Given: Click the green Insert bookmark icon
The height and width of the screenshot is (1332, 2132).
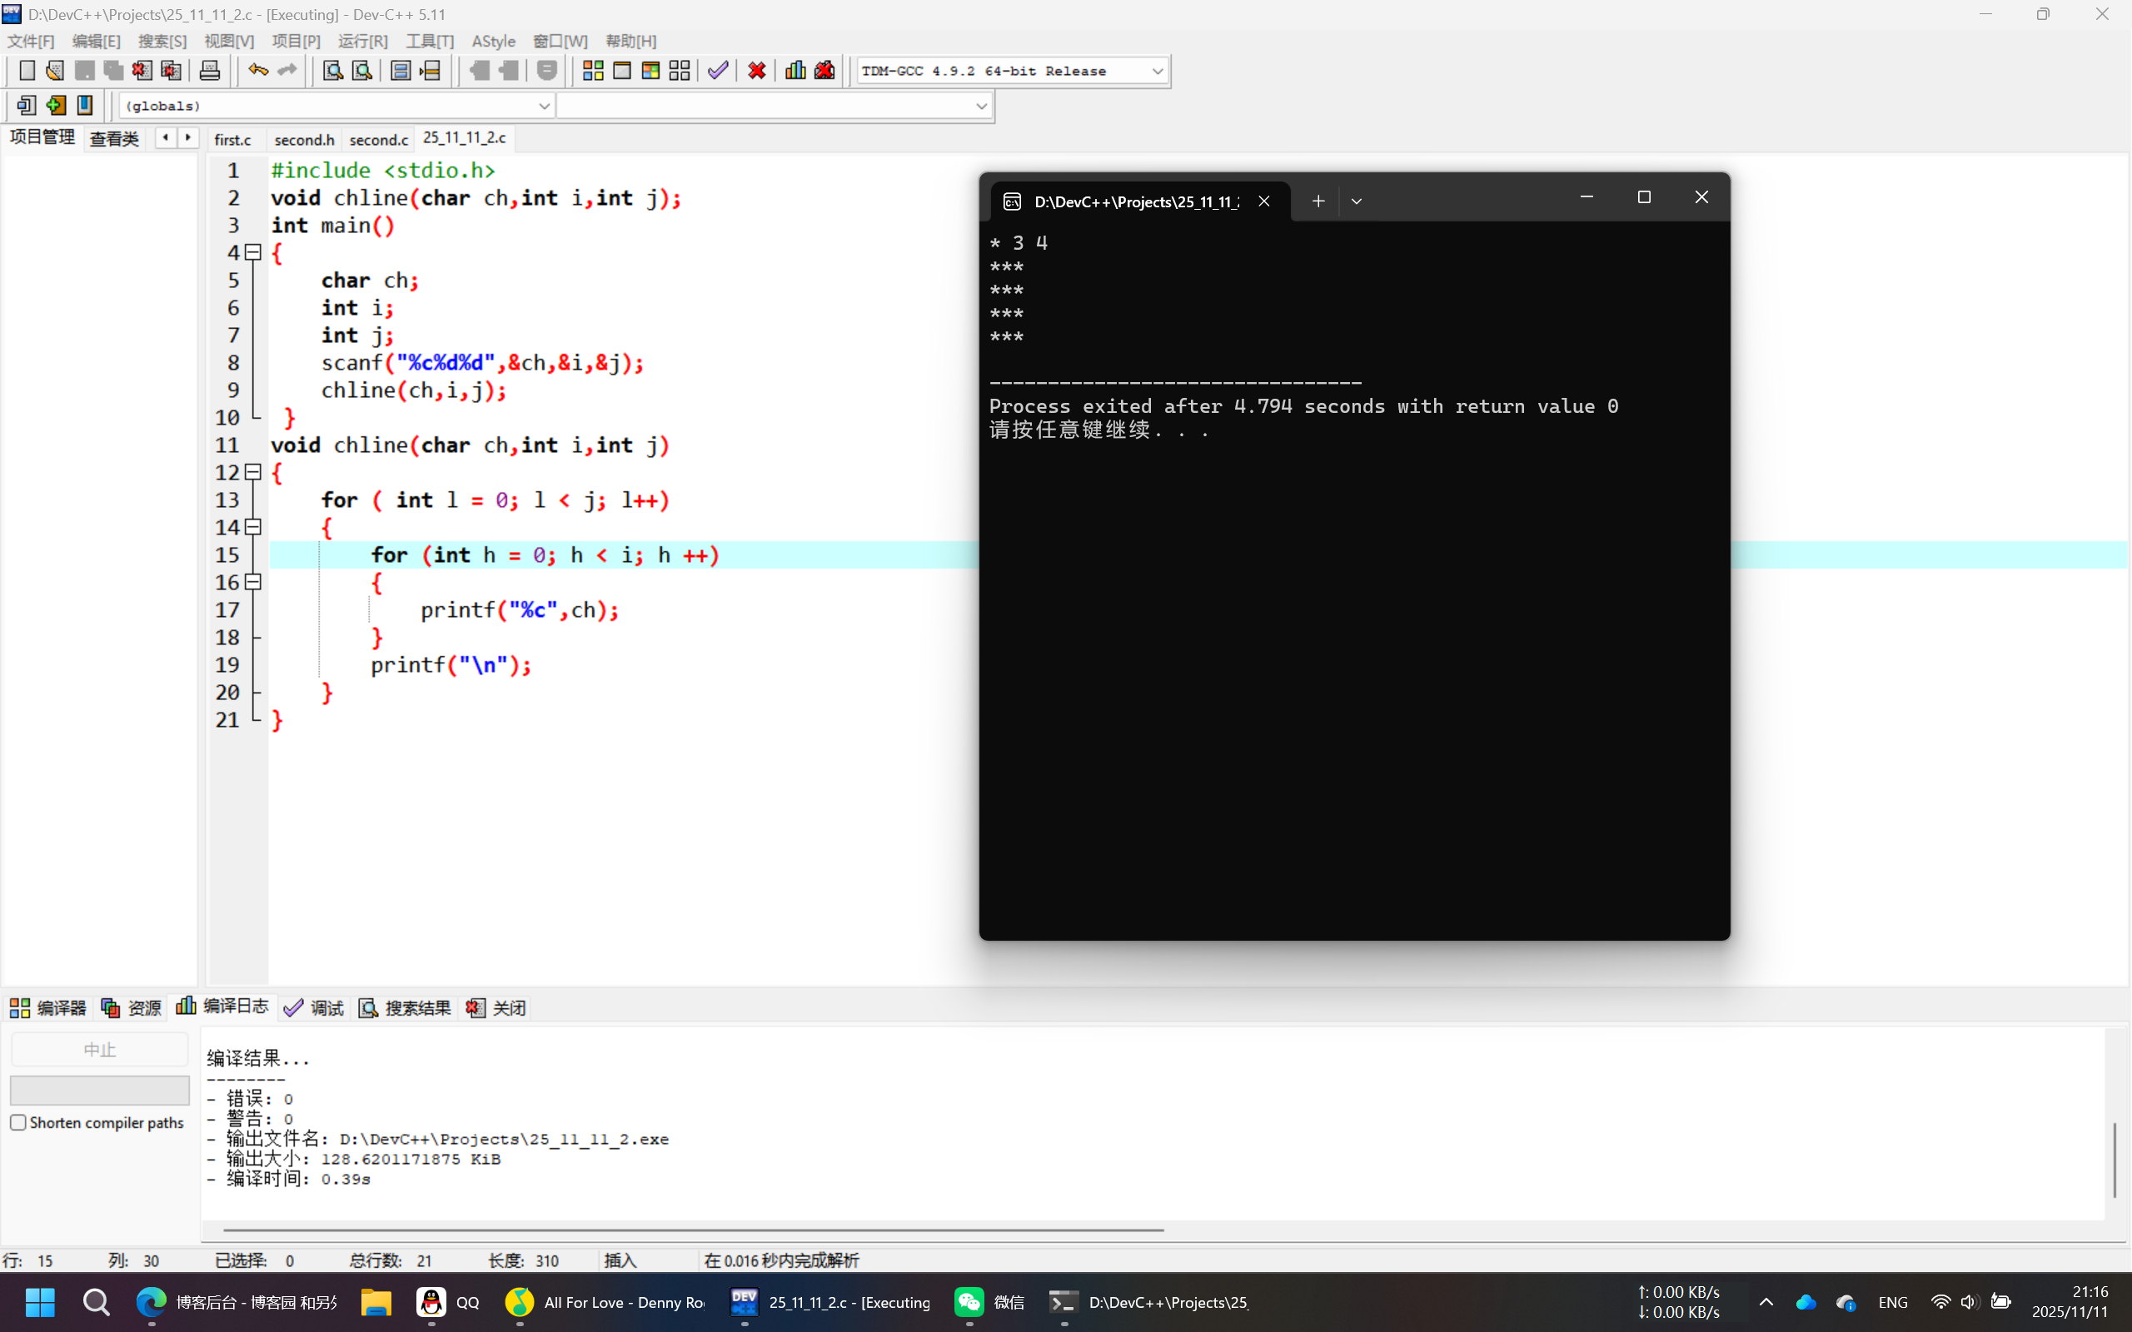Looking at the screenshot, I should point(56,106).
